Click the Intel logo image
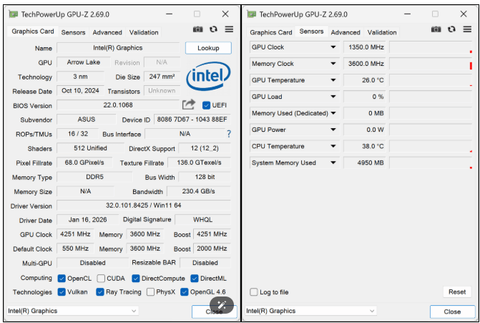Screen dimensions: 480x323 pyautogui.click(x=208, y=76)
